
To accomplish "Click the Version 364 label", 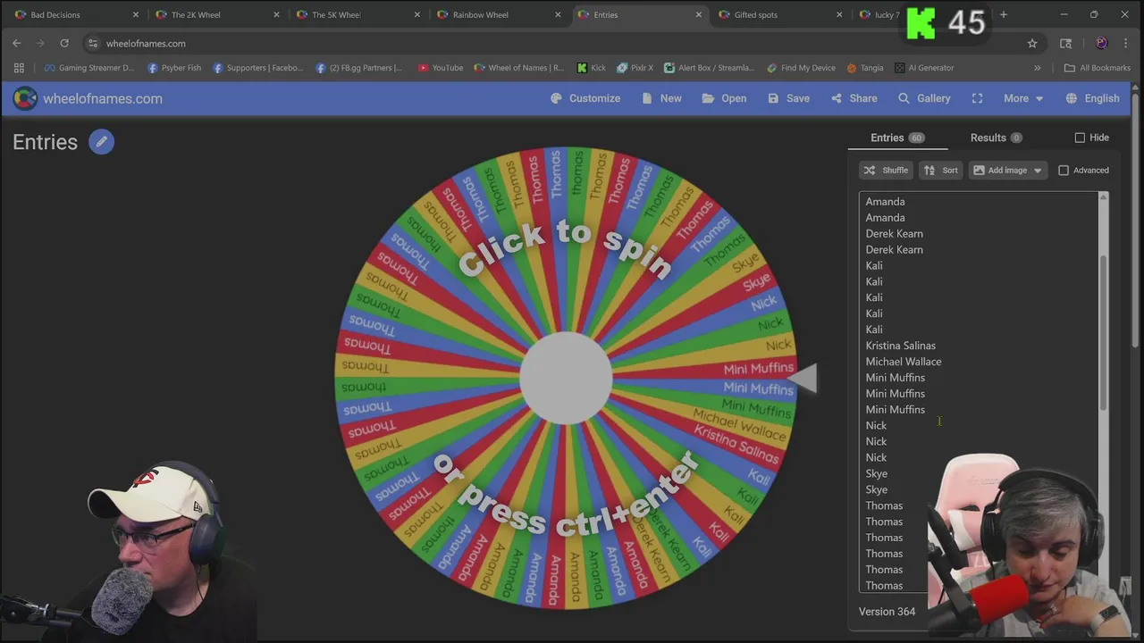I will tap(887, 612).
